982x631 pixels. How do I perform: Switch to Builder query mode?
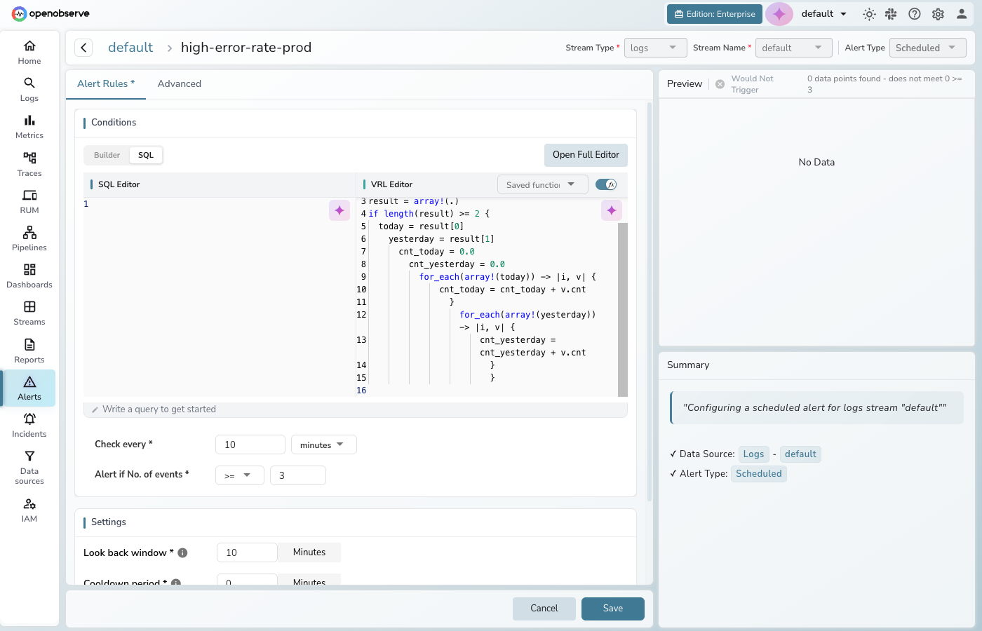tap(107, 155)
